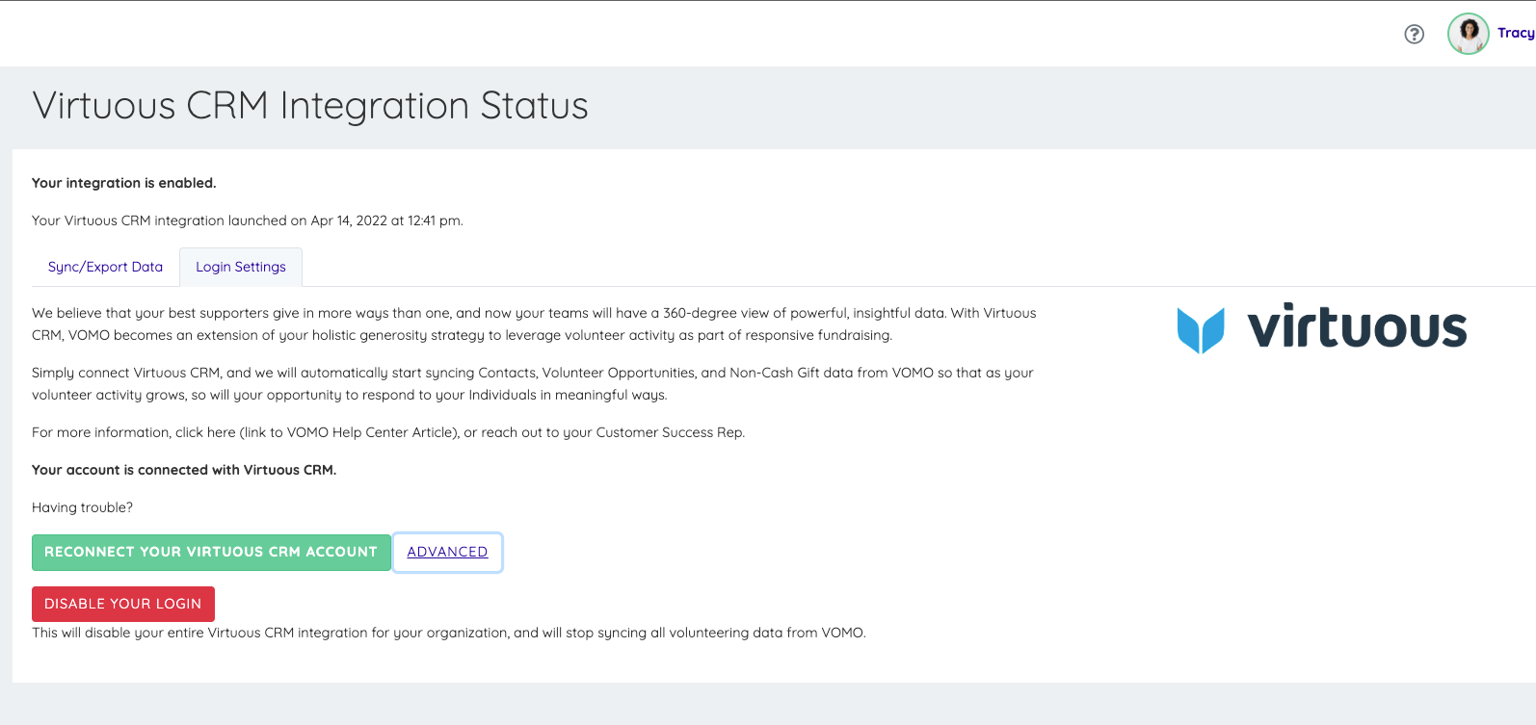Open the Tracy user name menu
Image resolution: width=1536 pixels, height=725 pixels.
point(1516,33)
